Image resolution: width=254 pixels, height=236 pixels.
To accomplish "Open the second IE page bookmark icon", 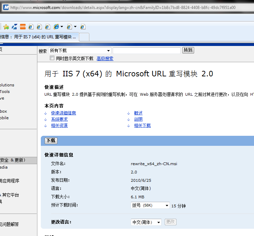I will point(39,27).
